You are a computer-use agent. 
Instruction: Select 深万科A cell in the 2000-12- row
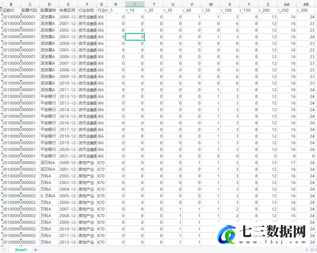pyautogui.click(x=49, y=163)
